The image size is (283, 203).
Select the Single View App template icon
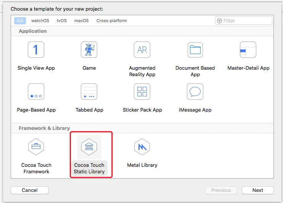36,50
